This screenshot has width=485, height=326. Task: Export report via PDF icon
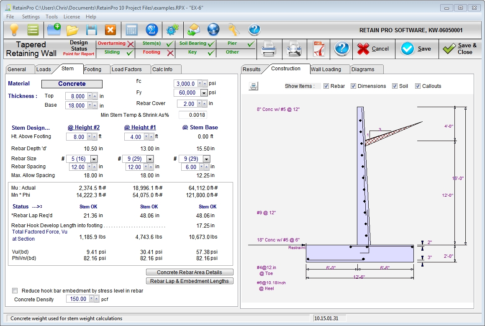(x=319, y=49)
